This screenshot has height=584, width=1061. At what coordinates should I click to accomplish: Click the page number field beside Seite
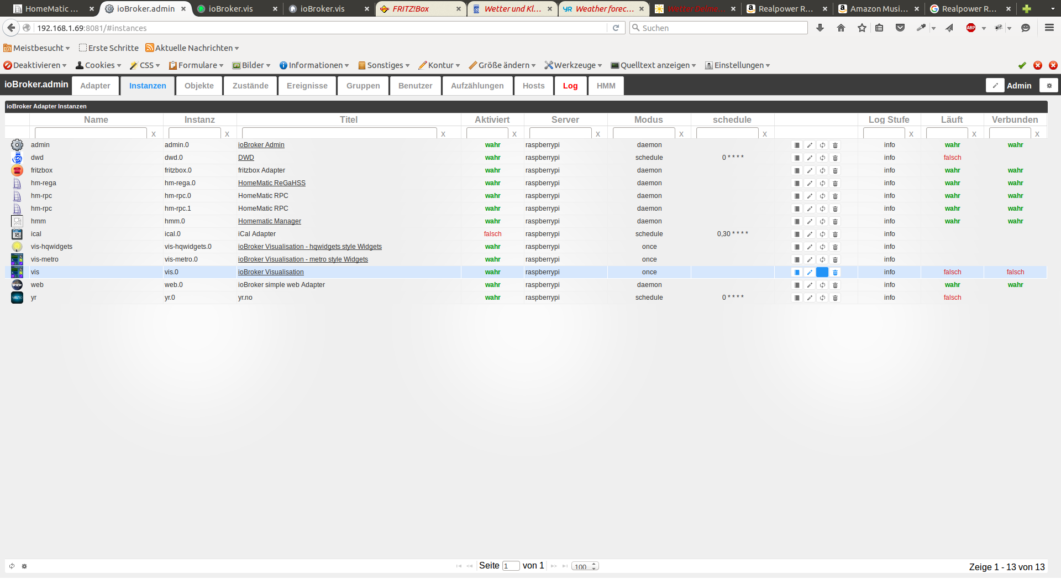[511, 566]
